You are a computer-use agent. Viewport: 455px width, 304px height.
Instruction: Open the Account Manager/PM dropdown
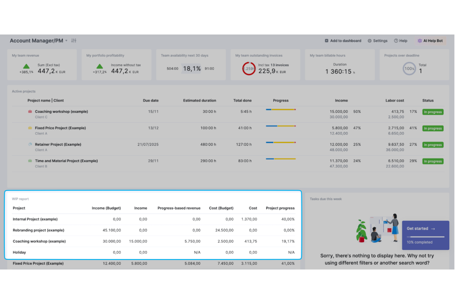coord(66,40)
